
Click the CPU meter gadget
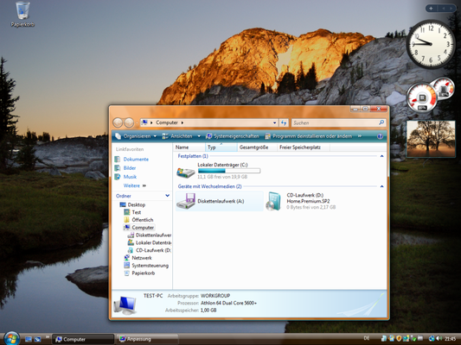423,97
